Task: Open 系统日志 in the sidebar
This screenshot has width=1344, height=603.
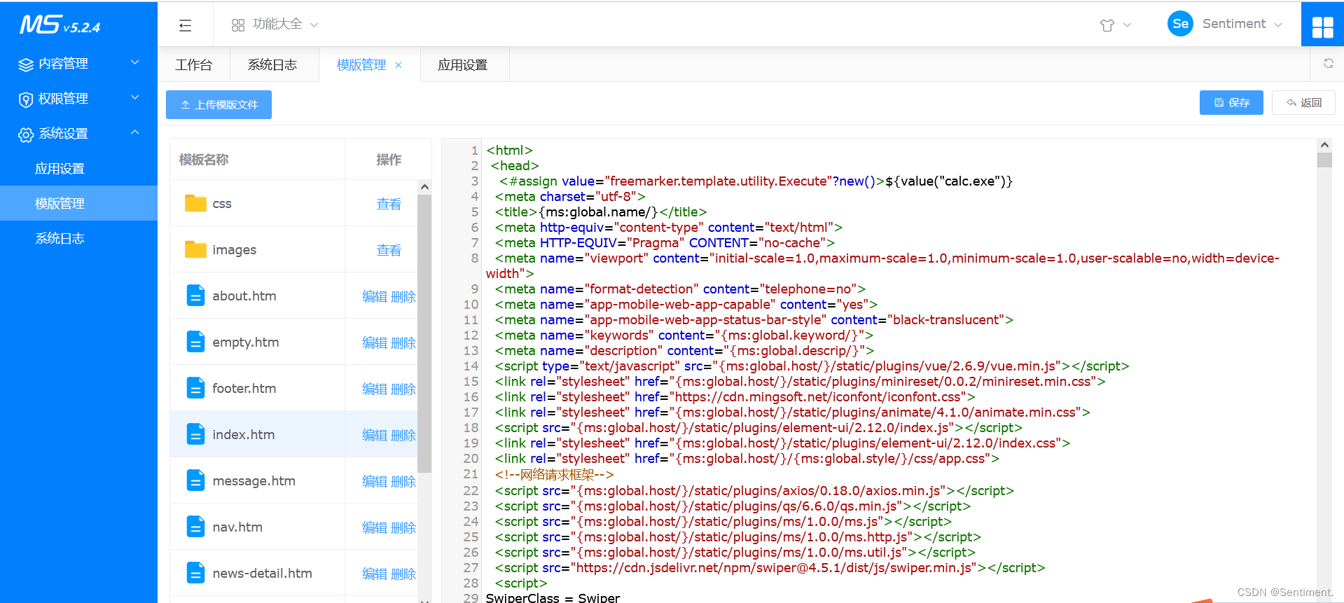Action: (78, 238)
